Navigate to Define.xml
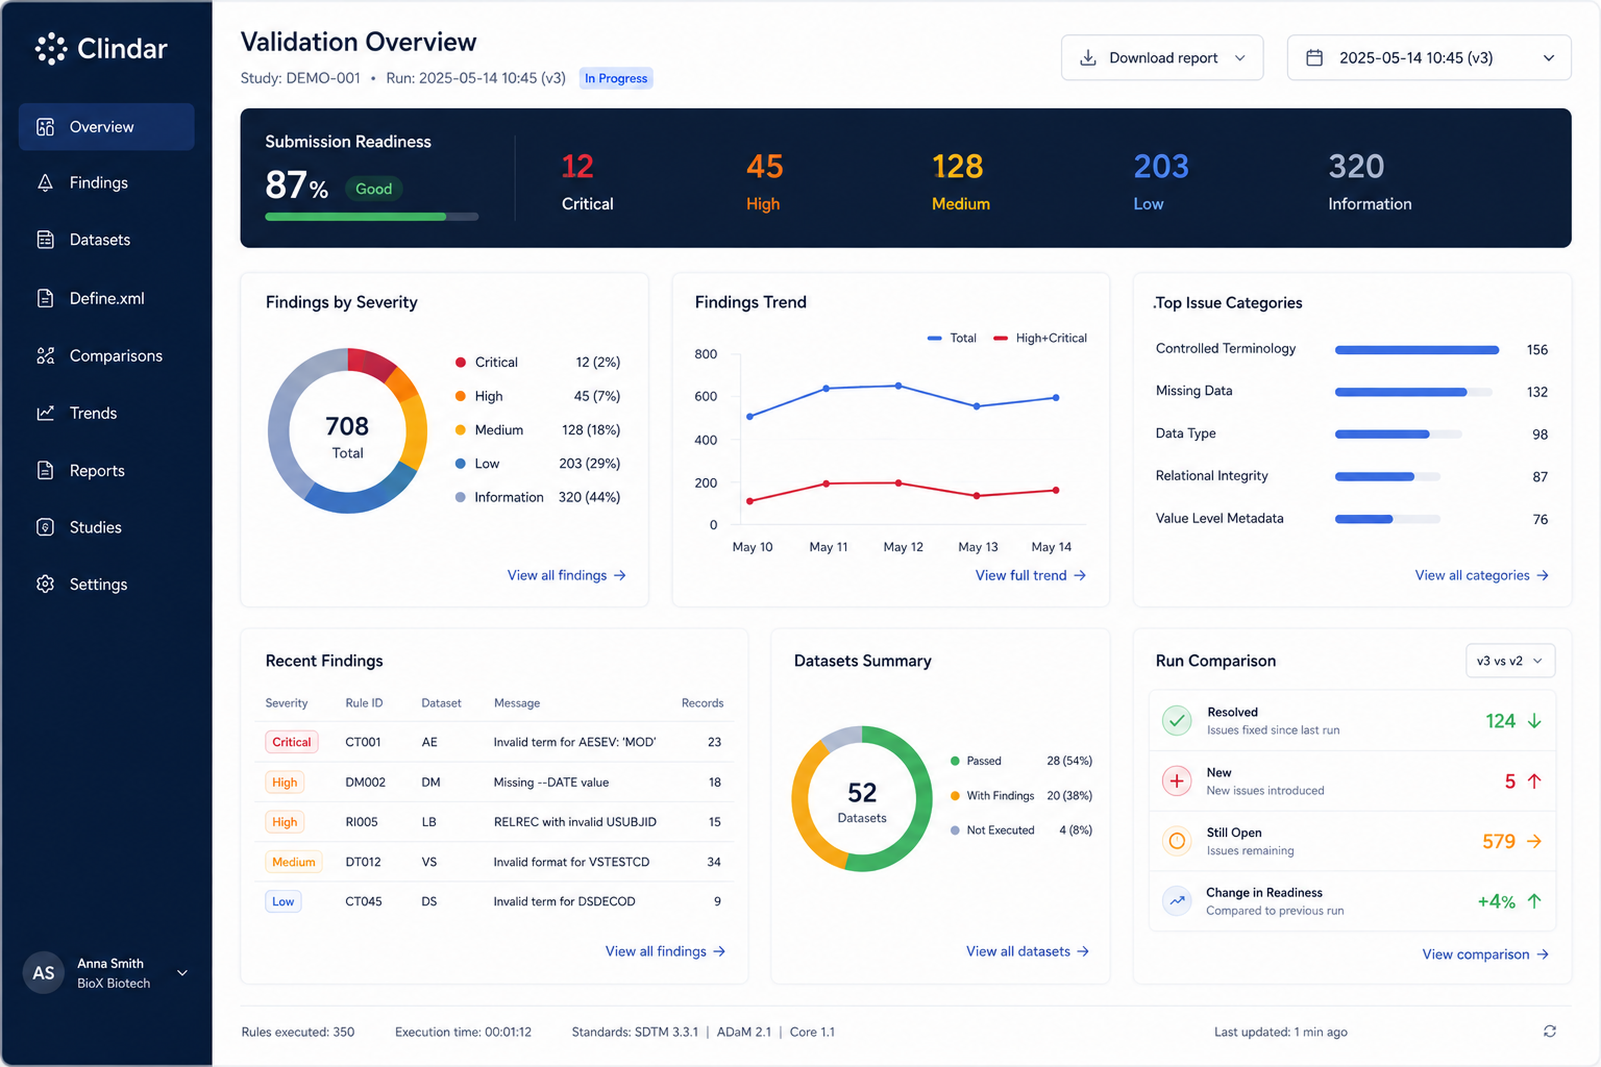The height and width of the screenshot is (1067, 1601). coord(106,298)
